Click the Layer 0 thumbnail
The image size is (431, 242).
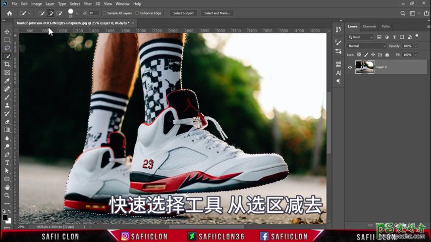coord(365,67)
